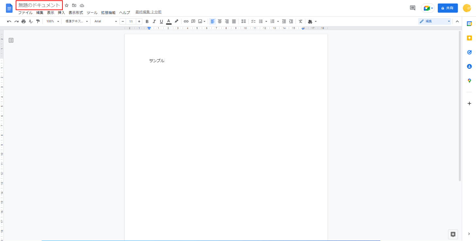Viewport: 476px width, 241px height.
Task: Open the Arial font dropdown
Action: (106, 22)
